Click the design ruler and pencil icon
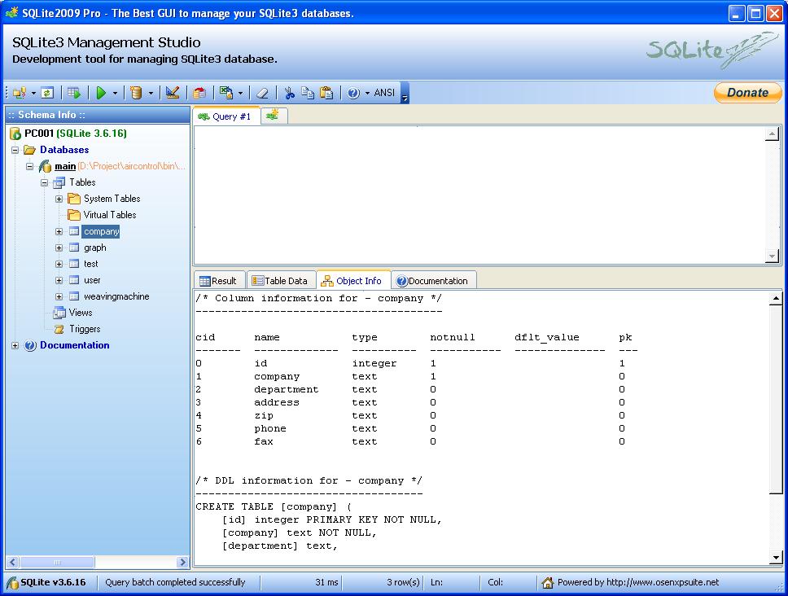The image size is (788, 596). 173,93
